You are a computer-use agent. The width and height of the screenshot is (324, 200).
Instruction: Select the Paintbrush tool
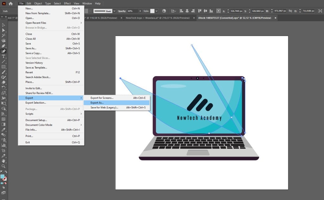(3, 72)
